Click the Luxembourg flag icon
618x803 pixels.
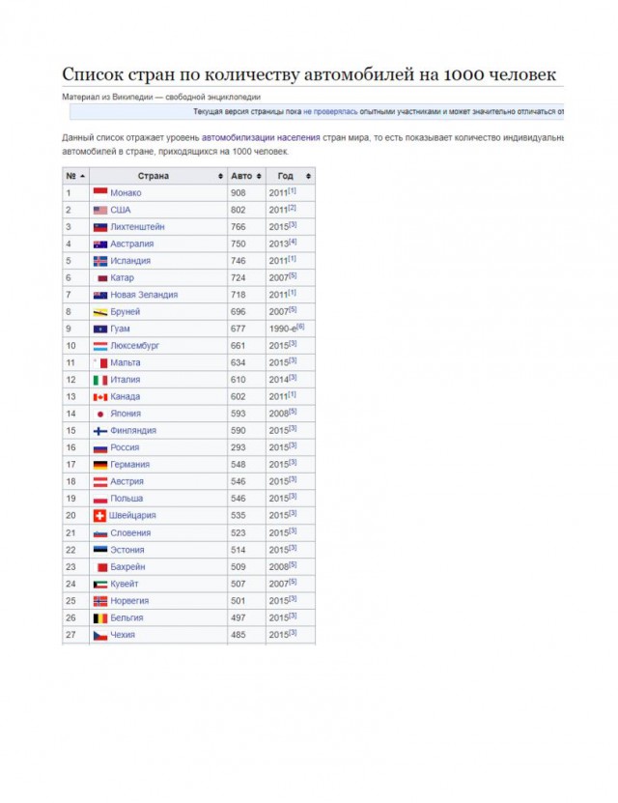click(100, 346)
